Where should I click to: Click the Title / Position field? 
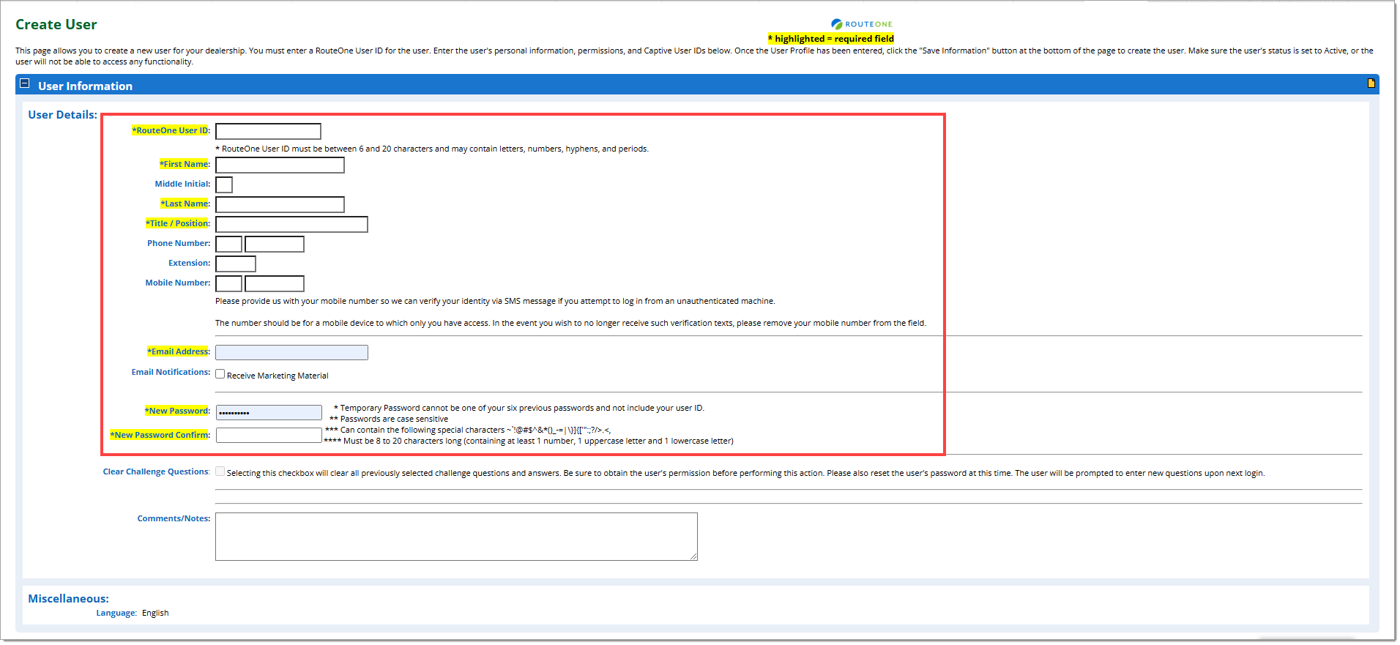point(291,224)
